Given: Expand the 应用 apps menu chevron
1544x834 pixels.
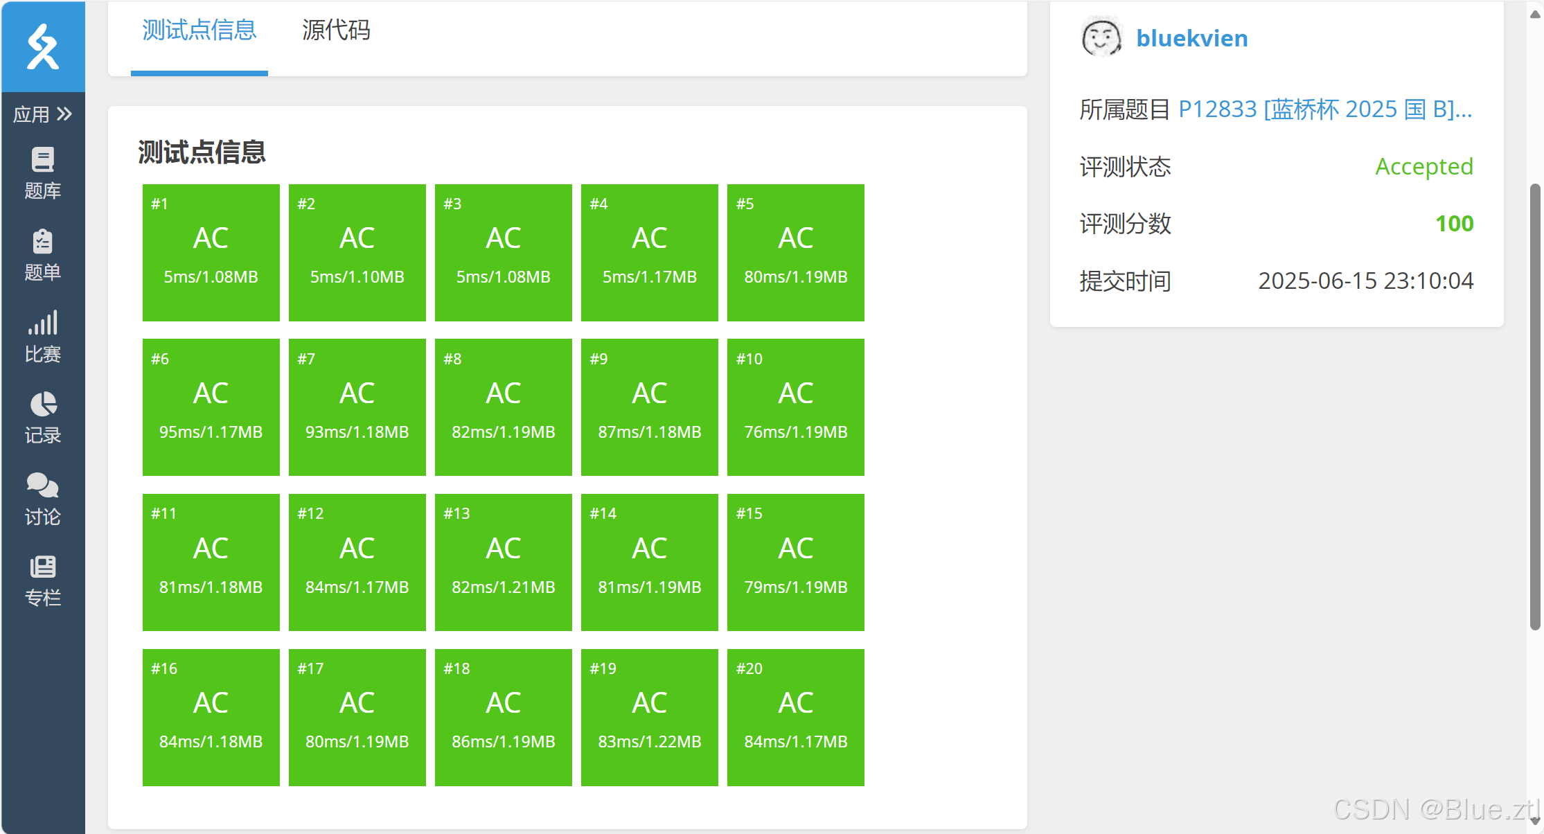Looking at the screenshot, I should pos(64,114).
